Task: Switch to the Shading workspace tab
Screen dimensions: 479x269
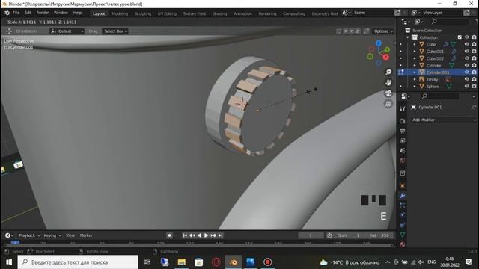Action: click(219, 13)
